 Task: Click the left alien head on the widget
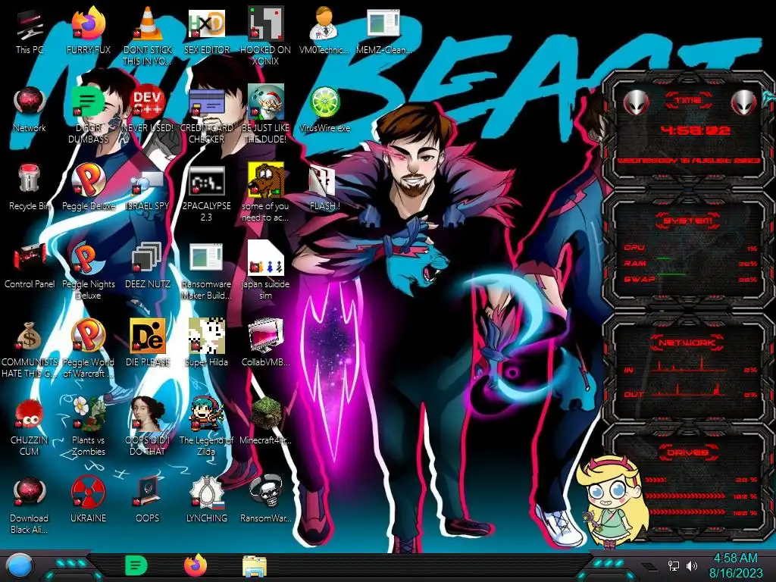click(x=637, y=103)
